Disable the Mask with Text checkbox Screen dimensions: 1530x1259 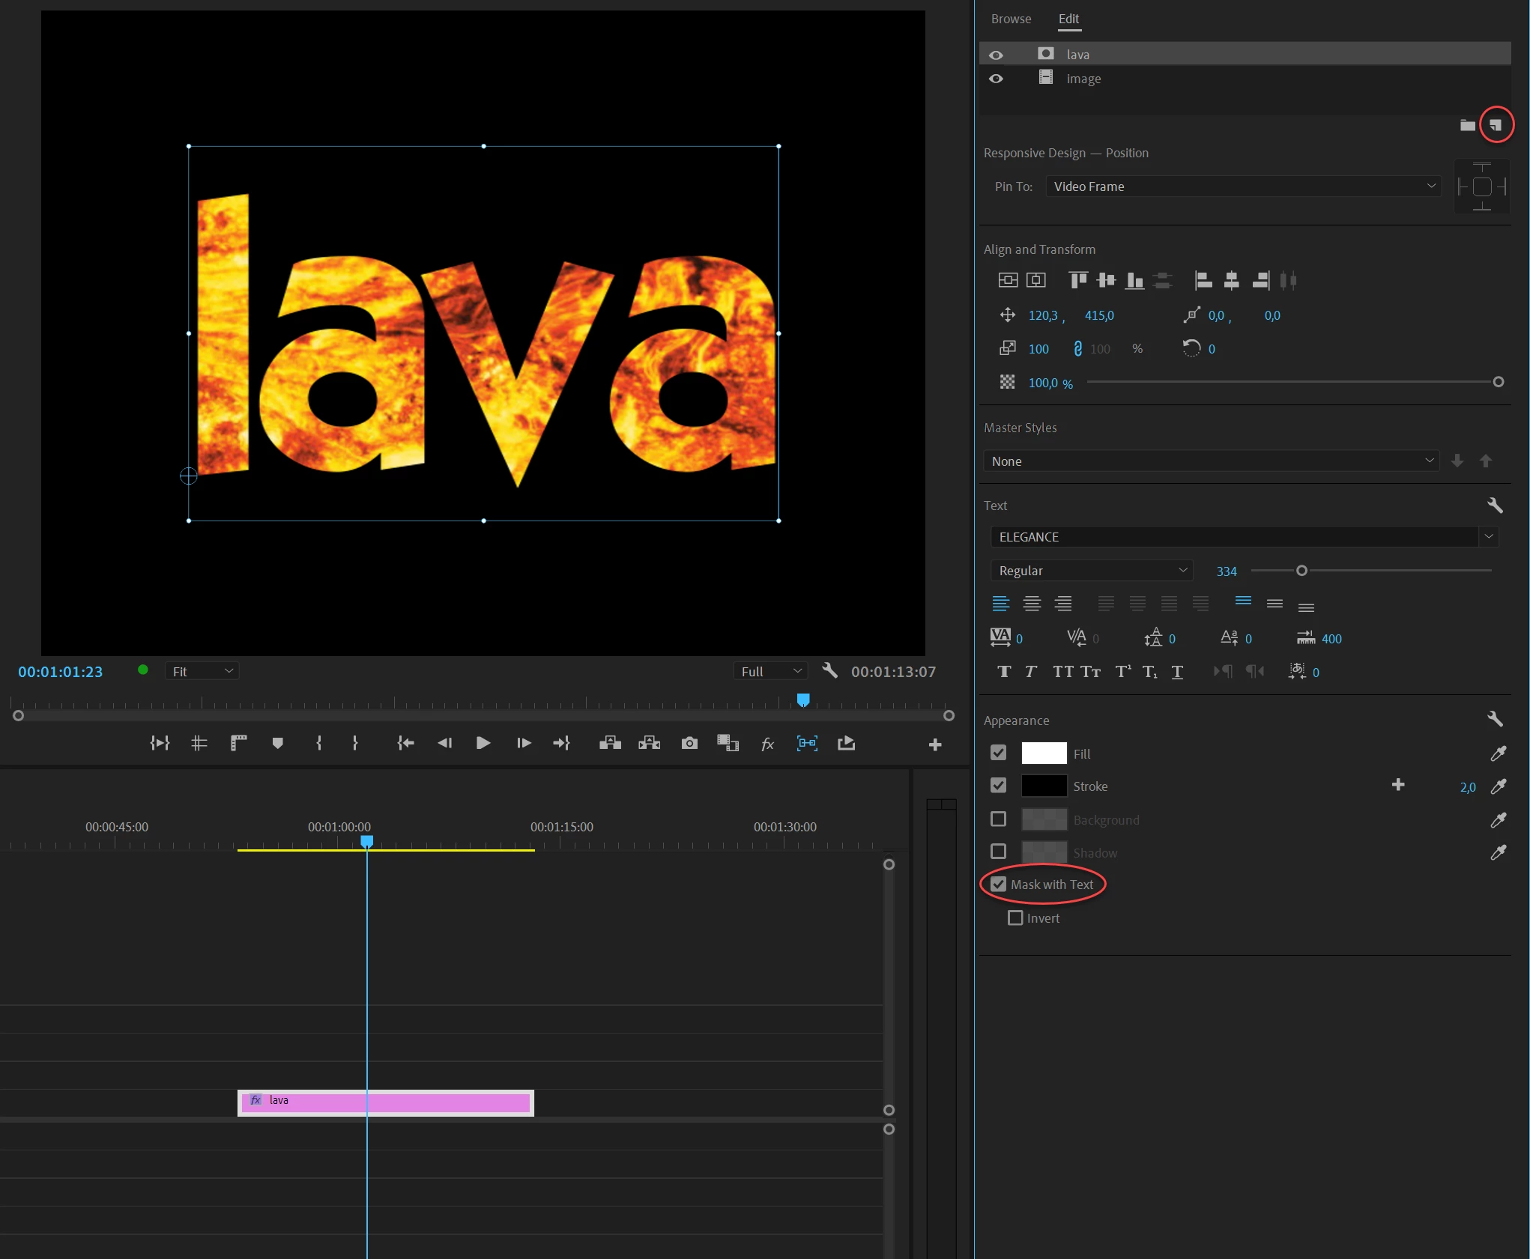(999, 885)
